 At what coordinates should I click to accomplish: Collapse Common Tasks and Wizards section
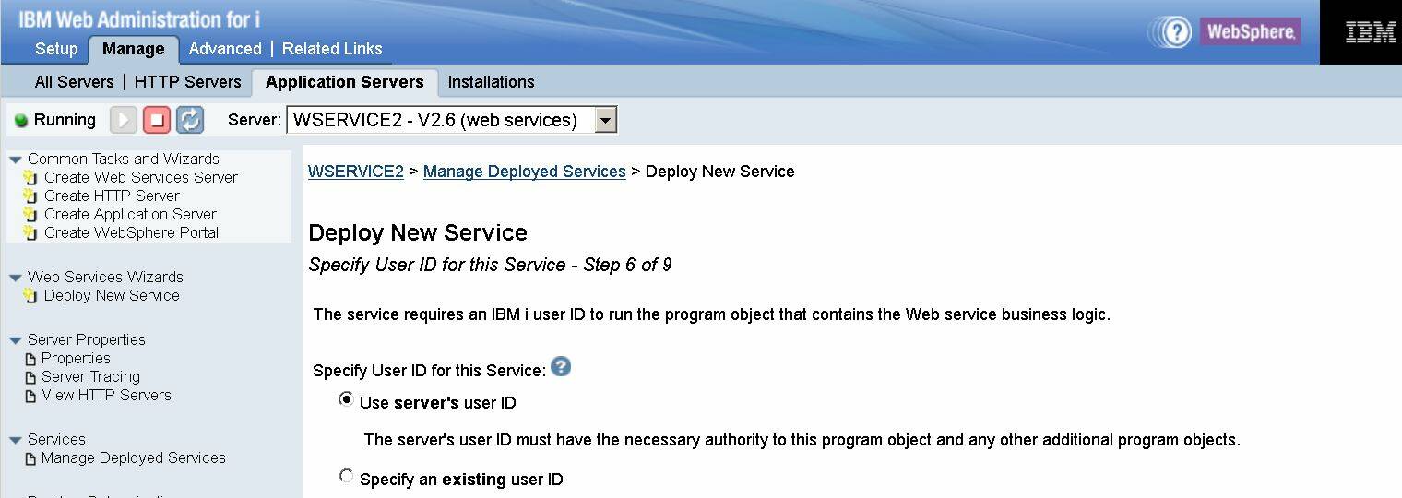tap(16, 160)
